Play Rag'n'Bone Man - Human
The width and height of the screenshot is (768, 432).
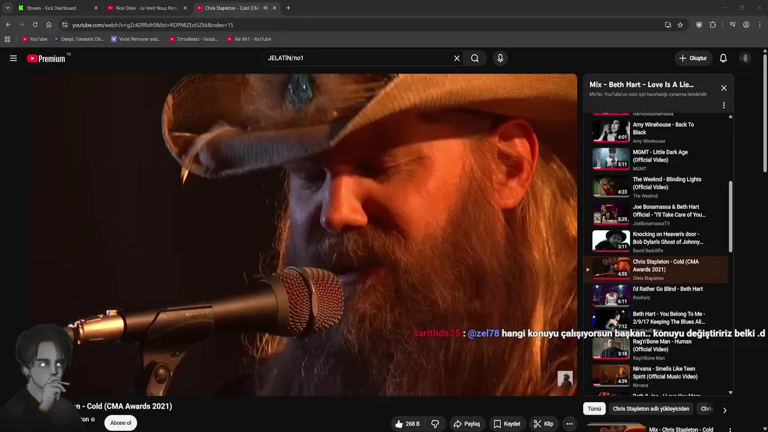[655, 349]
